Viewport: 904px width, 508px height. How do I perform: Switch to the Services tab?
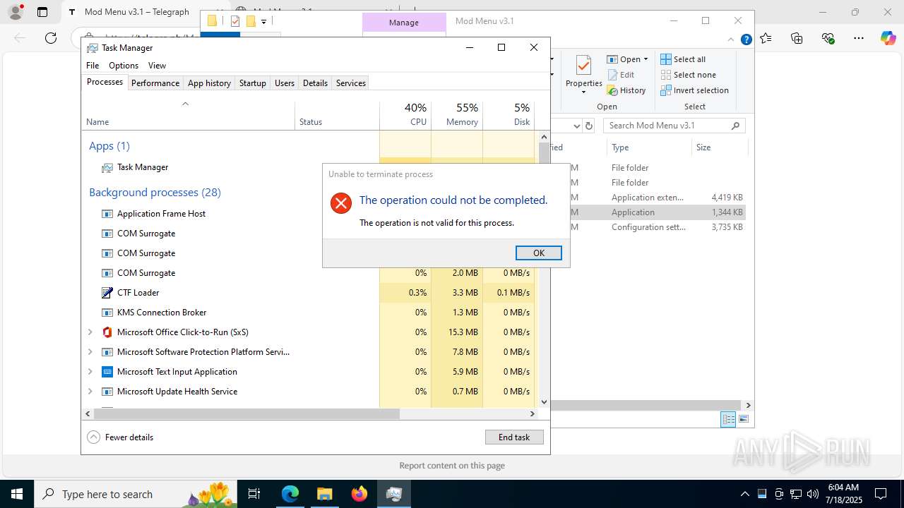pyautogui.click(x=351, y=83)
